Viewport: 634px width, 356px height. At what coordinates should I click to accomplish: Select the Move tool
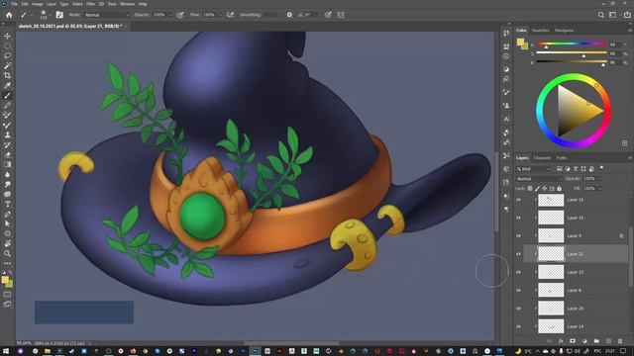point(7,36)
